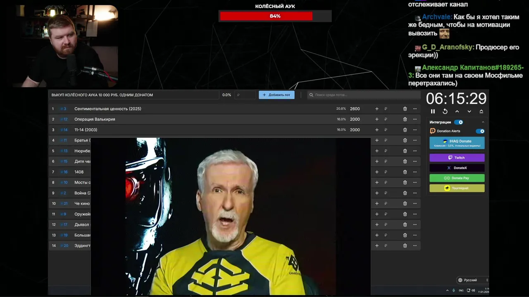Click the КОЛЁСНЫЙ АУК 84% progress bar
This screenshot has width=529, height=297.
pos(275,16)
